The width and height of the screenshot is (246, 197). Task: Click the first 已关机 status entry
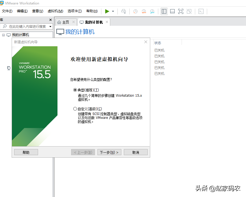click(159, 50)
